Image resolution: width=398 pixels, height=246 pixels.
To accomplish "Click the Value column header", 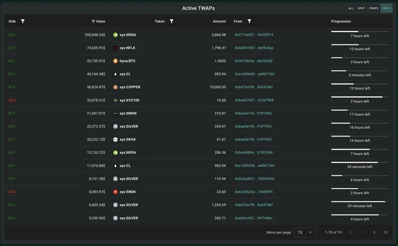I will pos(100,21).
